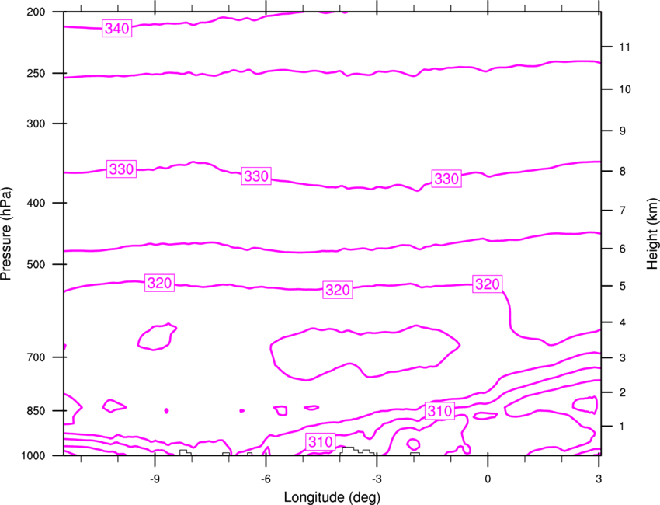Click the 700 pressure tick label
The image size is (660, 505).
pyautogui.click(x=36, y=357)
